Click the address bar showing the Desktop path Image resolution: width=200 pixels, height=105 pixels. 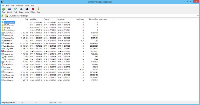coord(100,15)
